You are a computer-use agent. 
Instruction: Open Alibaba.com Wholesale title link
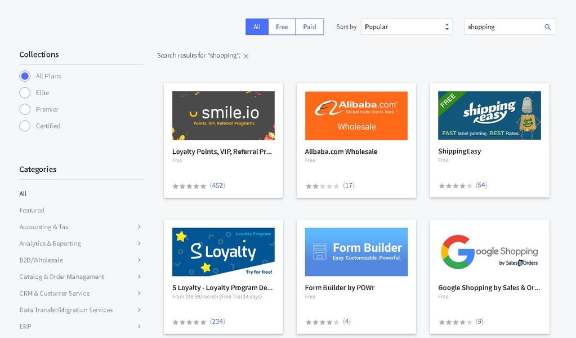click(341, 152)
